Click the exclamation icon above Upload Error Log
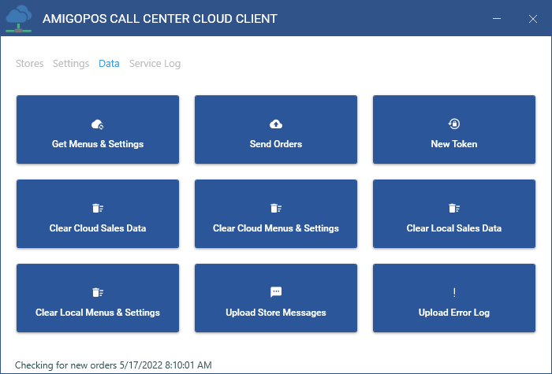 pyautogui.click(x=454, y=293)
